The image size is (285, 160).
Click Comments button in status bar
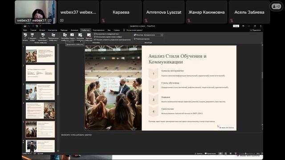click(x=210, y=153)
